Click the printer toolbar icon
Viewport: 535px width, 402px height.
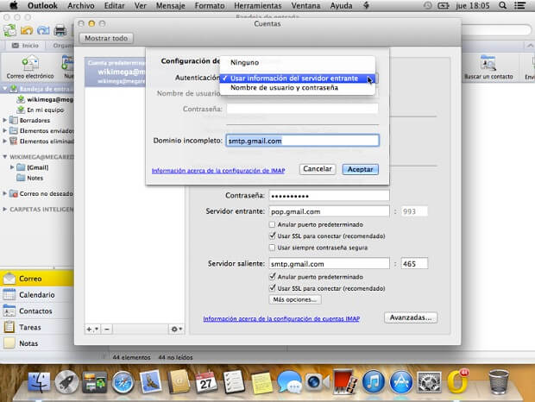(x=60, y=31)
